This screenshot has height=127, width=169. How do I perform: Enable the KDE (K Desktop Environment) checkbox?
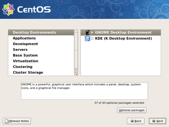(x=92, y=38)
